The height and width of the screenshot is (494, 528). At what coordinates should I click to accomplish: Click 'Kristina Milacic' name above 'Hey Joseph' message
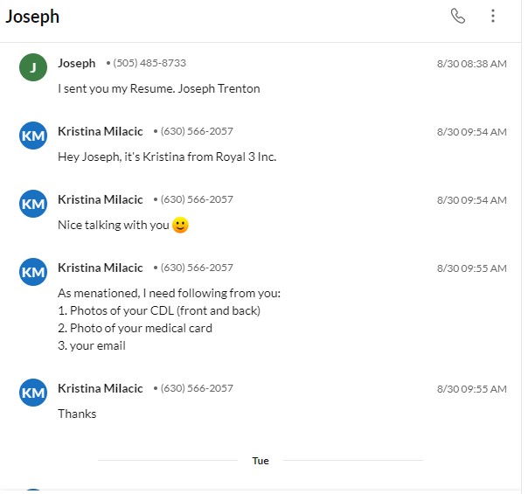pyautogui.click(x=100, y=131)
